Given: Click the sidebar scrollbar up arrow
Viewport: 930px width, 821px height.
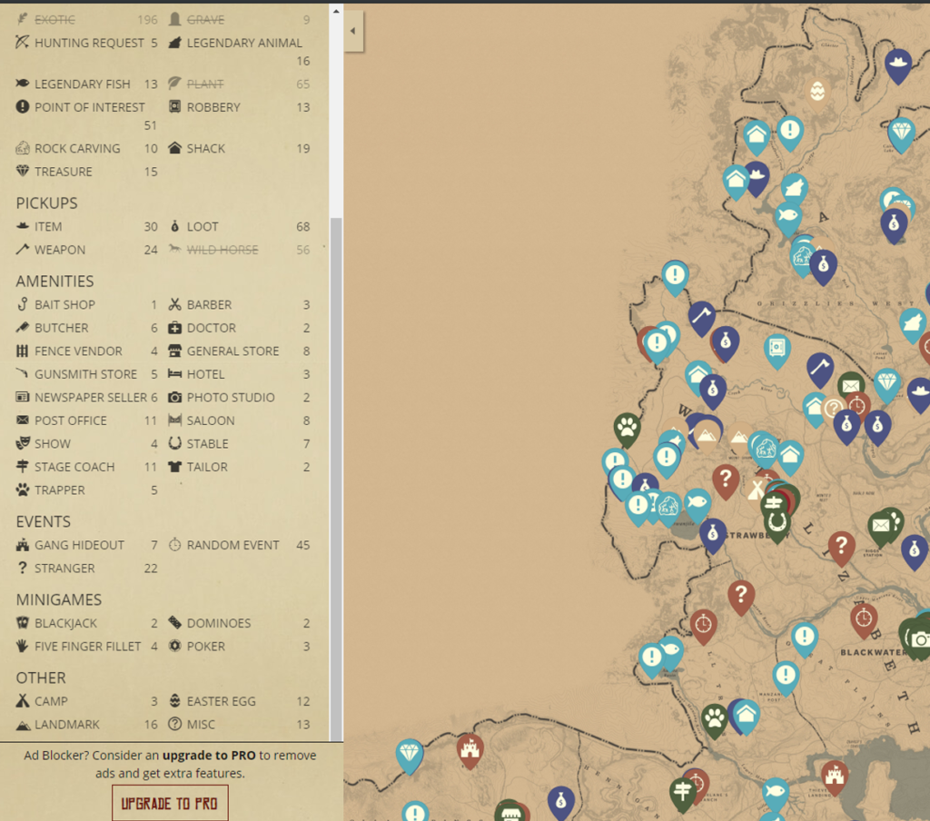Looking at the screenshot, I should 336,11.
